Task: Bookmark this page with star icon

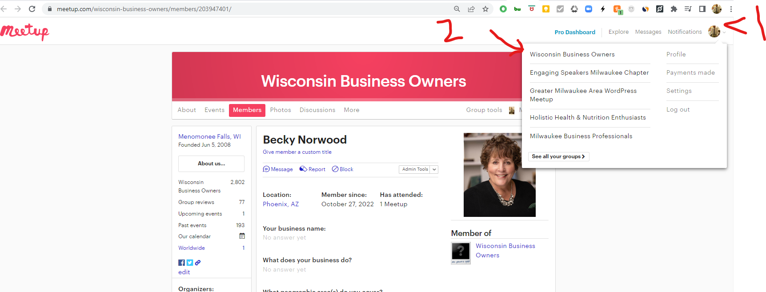Action: coord(485,9)
